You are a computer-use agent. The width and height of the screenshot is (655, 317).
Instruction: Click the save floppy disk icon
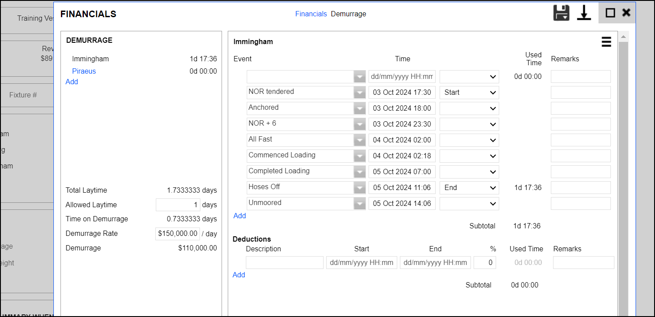tap(561, 13)
